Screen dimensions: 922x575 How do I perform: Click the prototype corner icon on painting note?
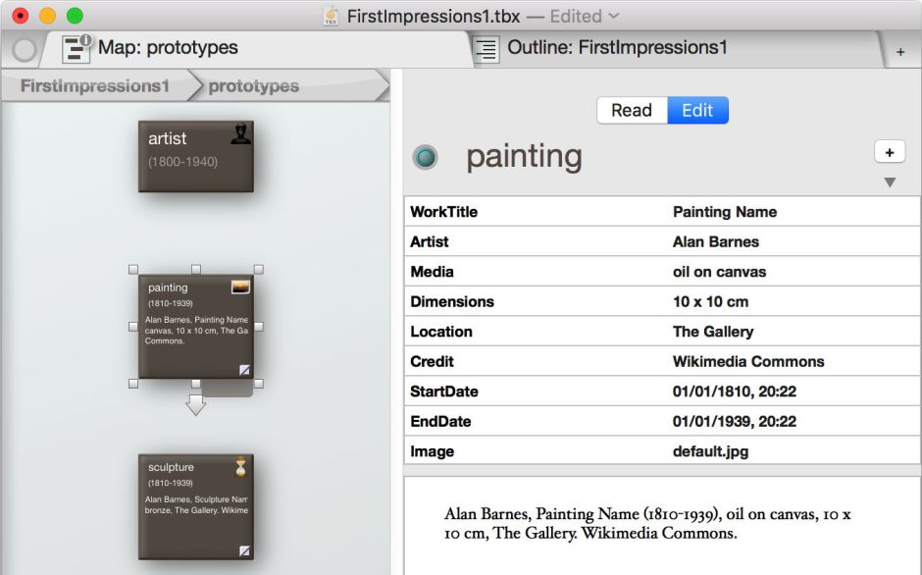point(245,370)
